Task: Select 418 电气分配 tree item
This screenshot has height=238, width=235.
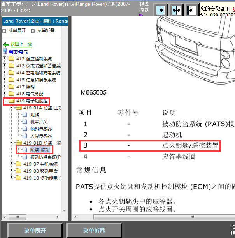Action: click(30, 93)
